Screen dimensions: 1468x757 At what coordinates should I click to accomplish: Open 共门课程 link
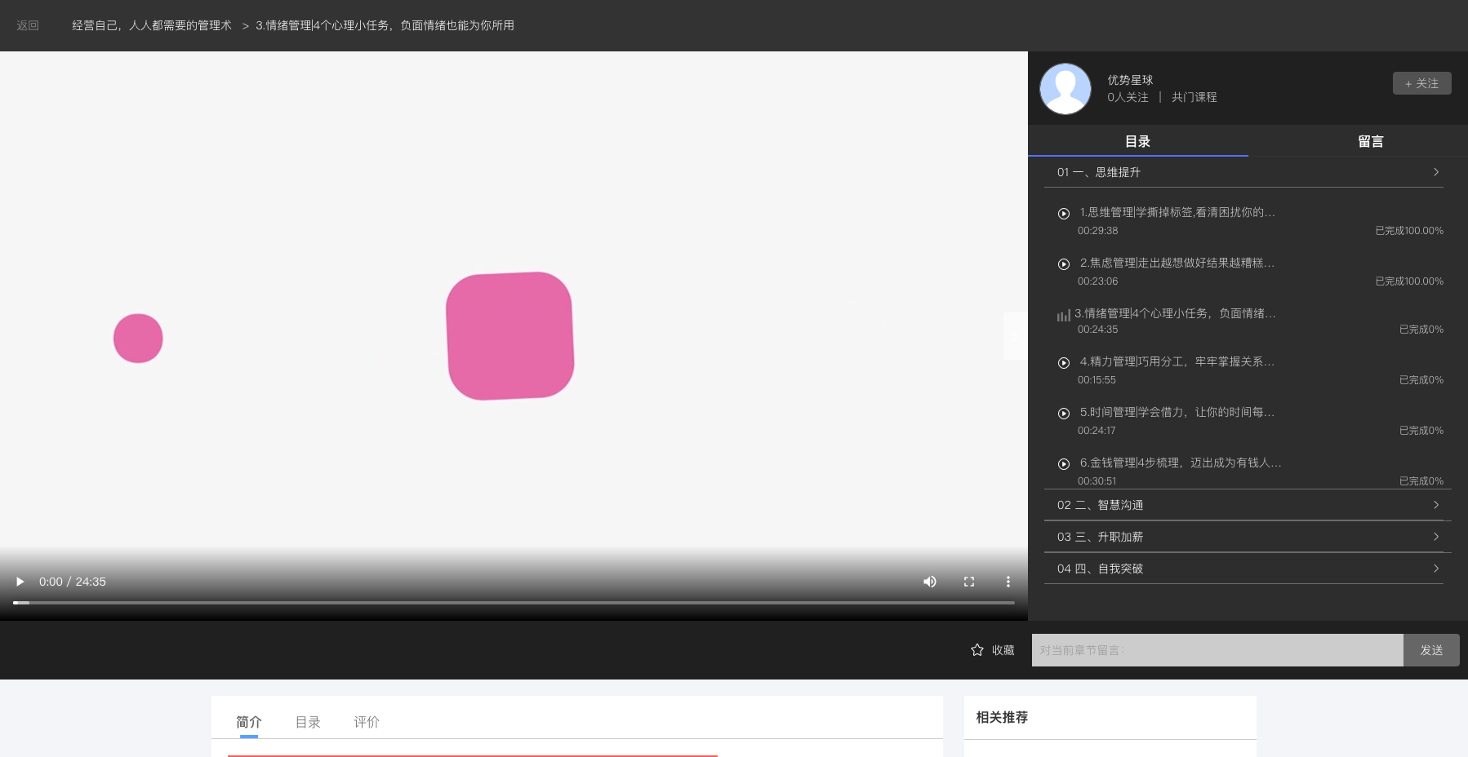1194,97
